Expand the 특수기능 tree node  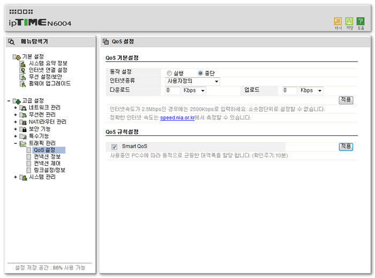[16, 137]
